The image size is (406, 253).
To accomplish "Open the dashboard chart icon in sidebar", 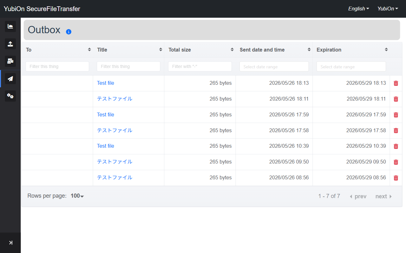I will coord(10,26).
